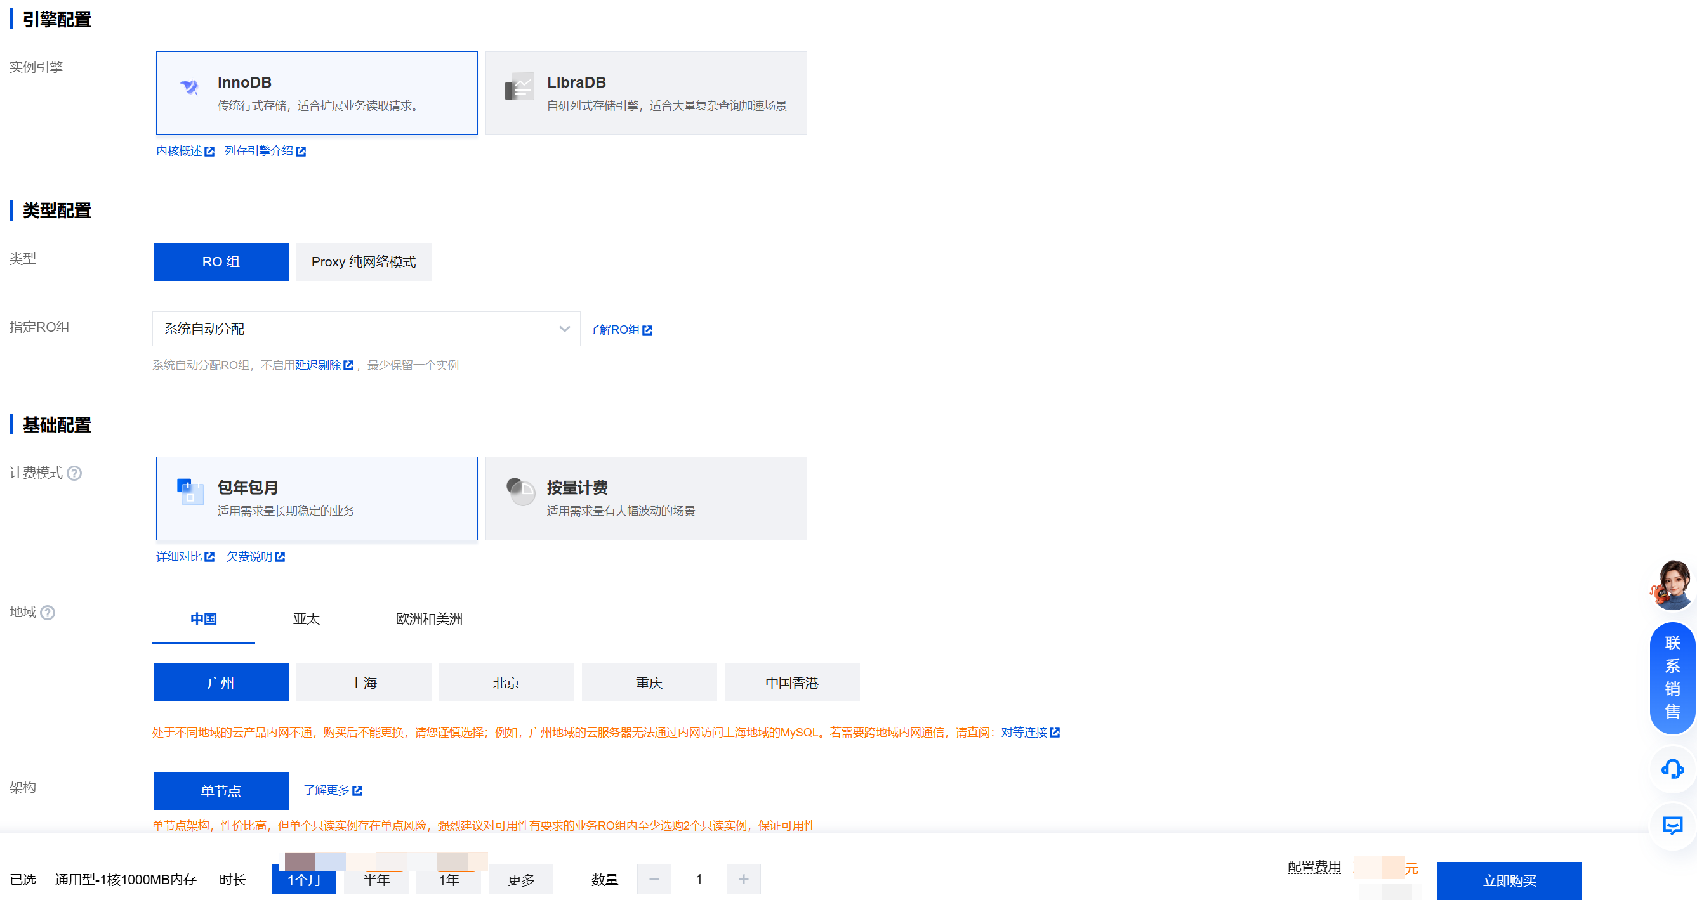
Task: Open the 指定RO组 dropdown
Action: [x=366, y=329]
